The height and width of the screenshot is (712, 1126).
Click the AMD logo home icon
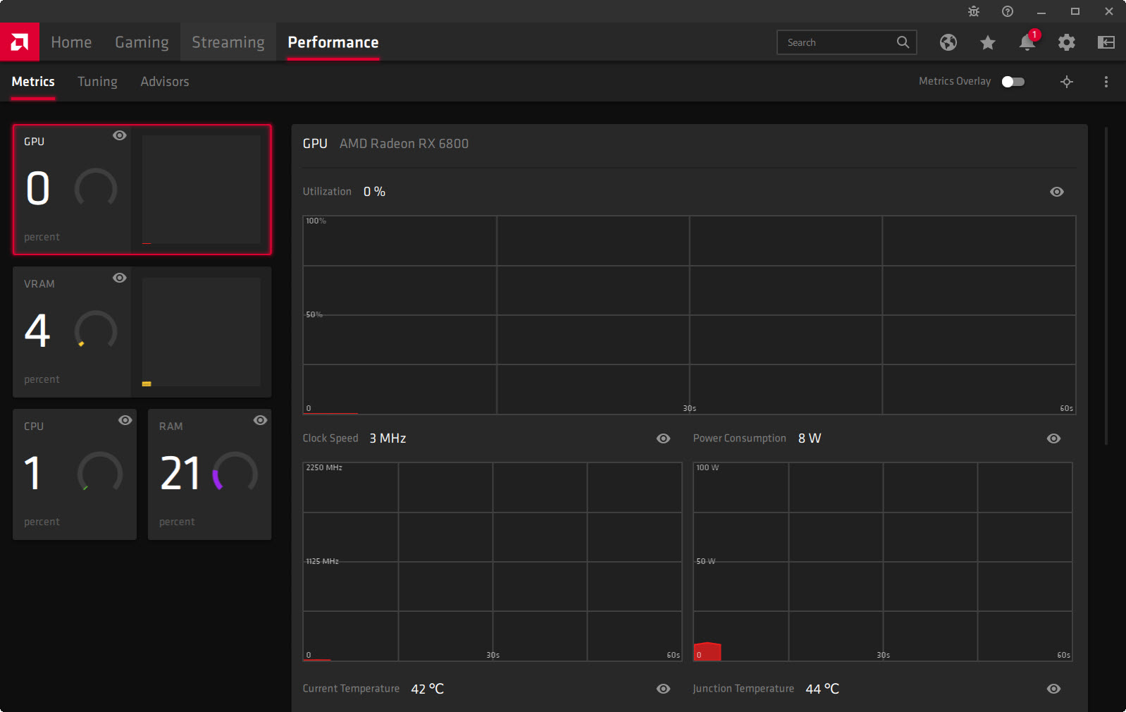(20, 42)
